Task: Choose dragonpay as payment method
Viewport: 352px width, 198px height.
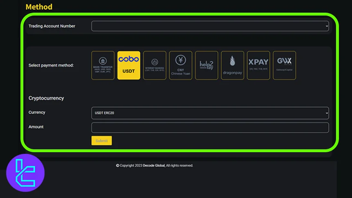Action: (232, 65)
